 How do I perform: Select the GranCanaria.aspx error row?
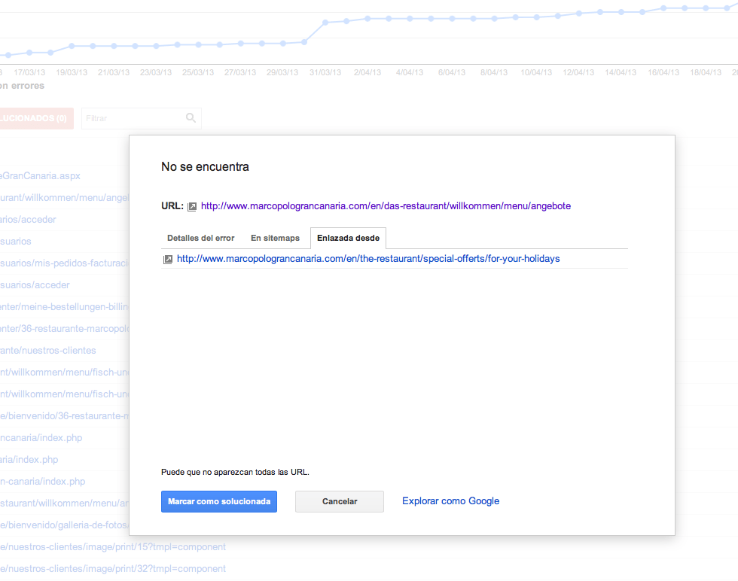click(x=40, y=176)
